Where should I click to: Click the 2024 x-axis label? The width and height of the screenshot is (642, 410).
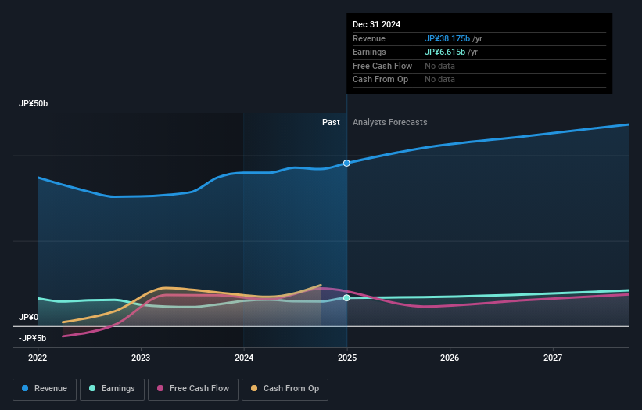(x=244, y=358)
